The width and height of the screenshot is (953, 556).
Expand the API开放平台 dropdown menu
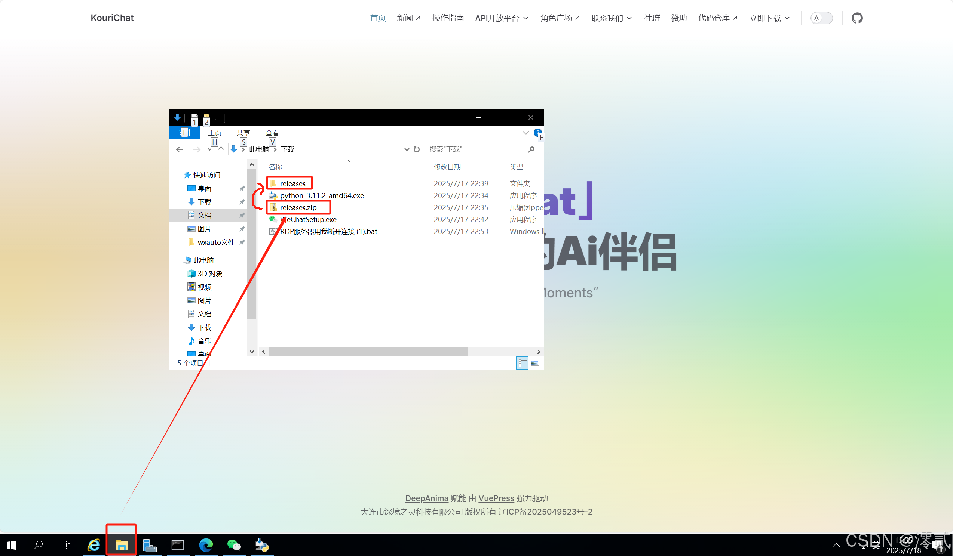tap(501, 18)
